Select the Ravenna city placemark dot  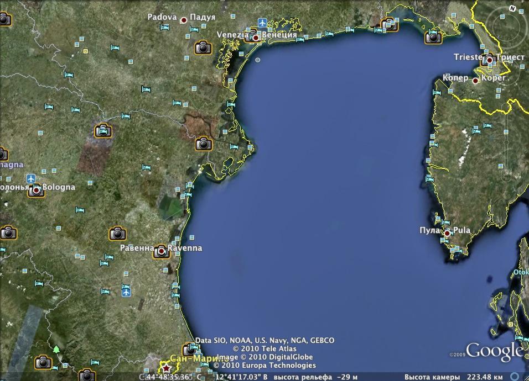tap(161, 251)
